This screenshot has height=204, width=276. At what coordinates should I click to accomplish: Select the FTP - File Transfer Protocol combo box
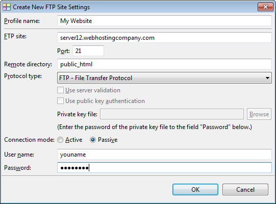click(164, 78)
